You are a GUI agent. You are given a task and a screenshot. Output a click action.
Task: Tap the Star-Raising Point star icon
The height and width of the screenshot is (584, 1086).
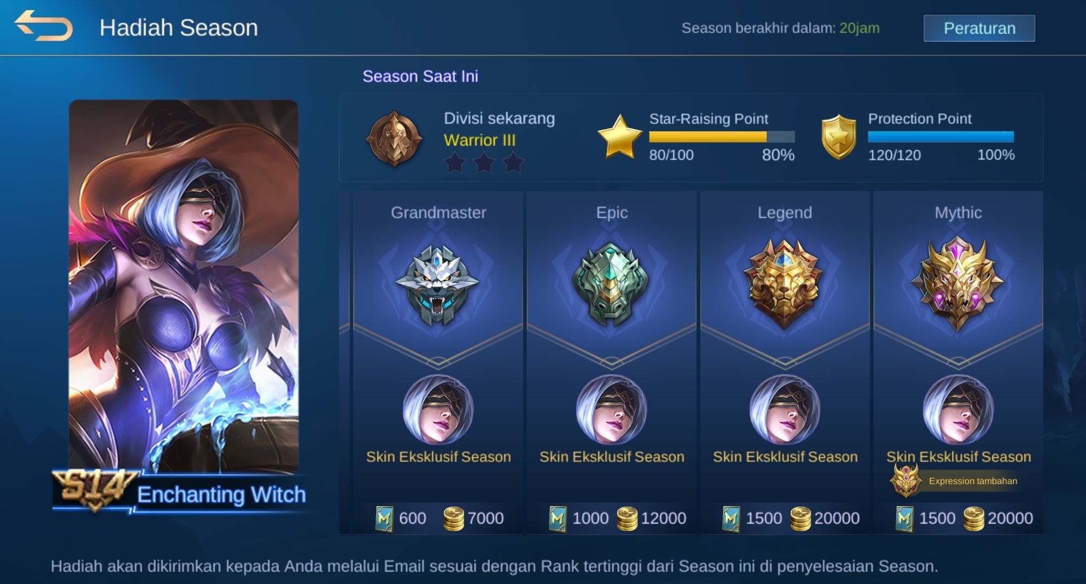click(619, 137)
